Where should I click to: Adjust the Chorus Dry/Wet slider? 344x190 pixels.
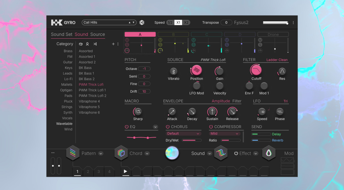[191, 140]
